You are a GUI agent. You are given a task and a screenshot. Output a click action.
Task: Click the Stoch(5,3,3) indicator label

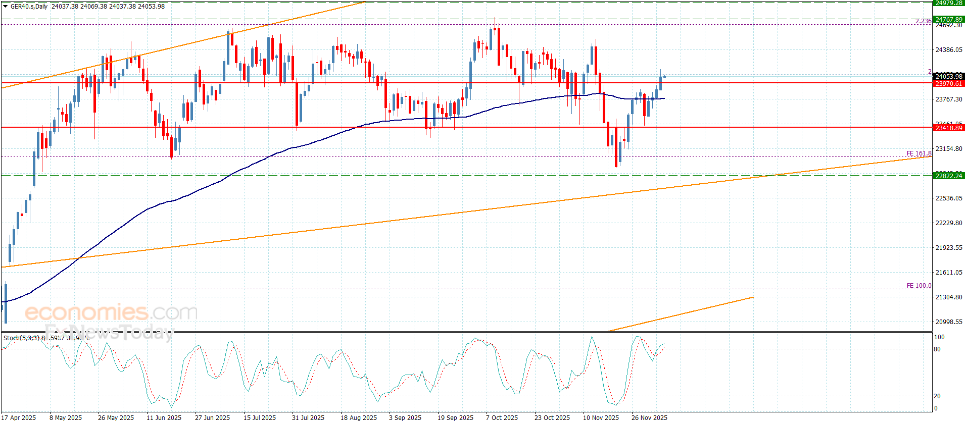[x=21, y=338]
